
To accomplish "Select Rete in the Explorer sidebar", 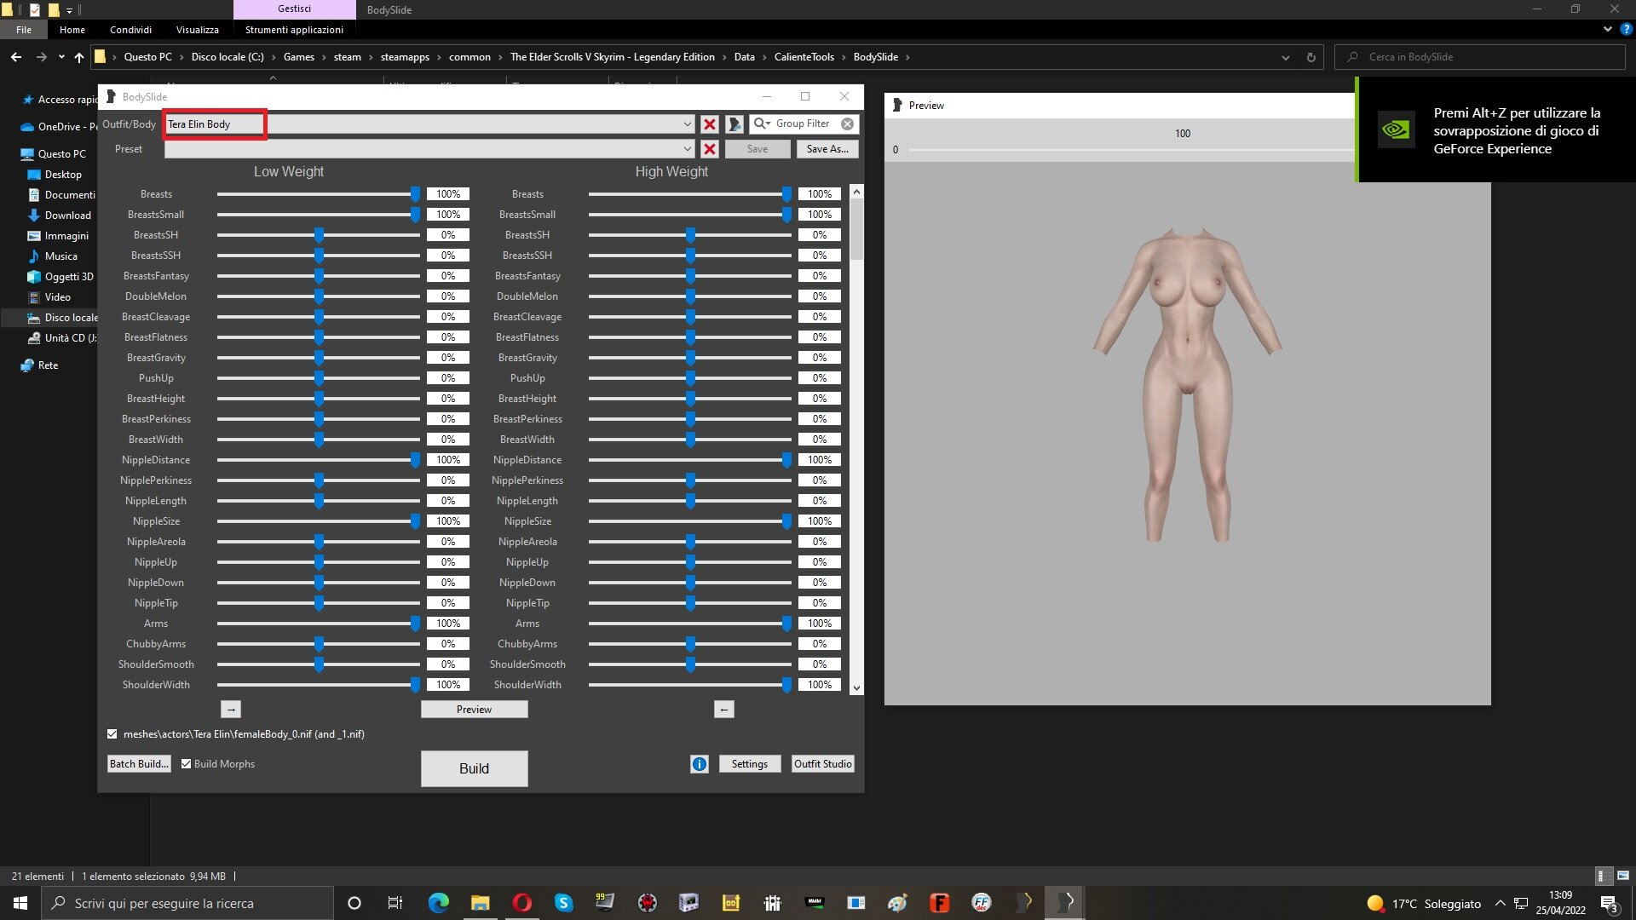I will tap(48, 365).
